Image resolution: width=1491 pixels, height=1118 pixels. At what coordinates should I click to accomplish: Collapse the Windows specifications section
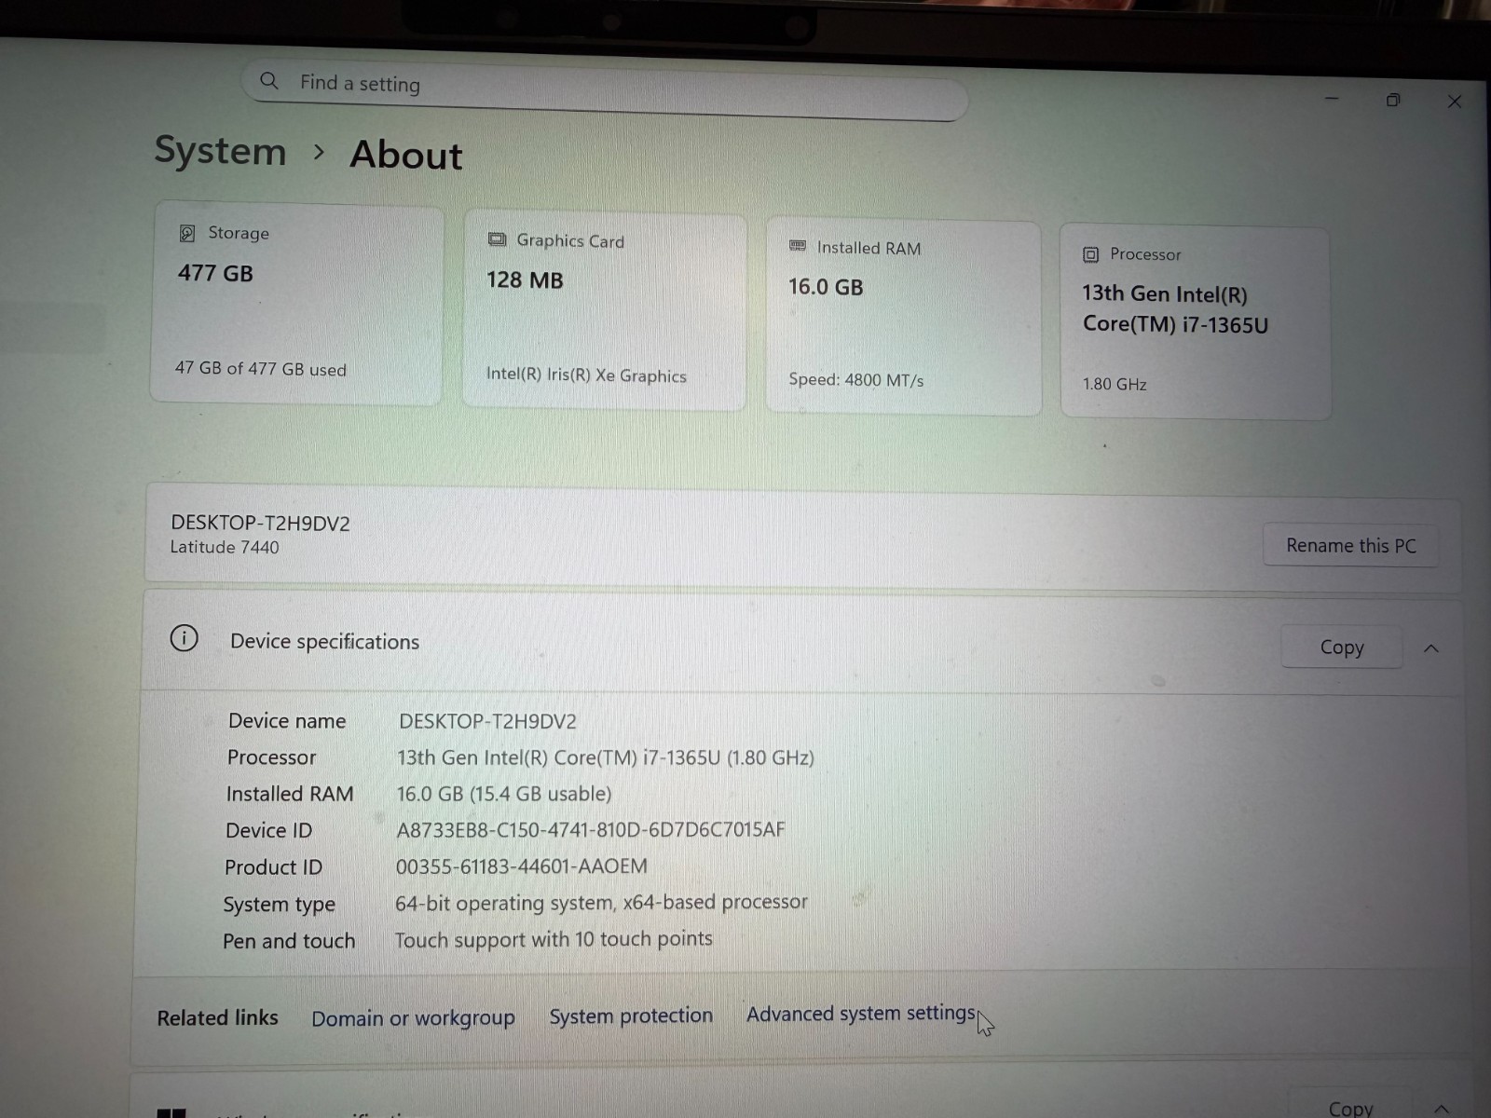pyautogui.click(x=1441, y=1108)
